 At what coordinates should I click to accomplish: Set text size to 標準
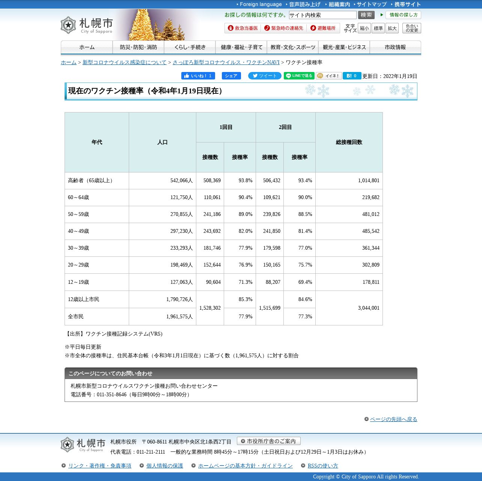(378, 28)
